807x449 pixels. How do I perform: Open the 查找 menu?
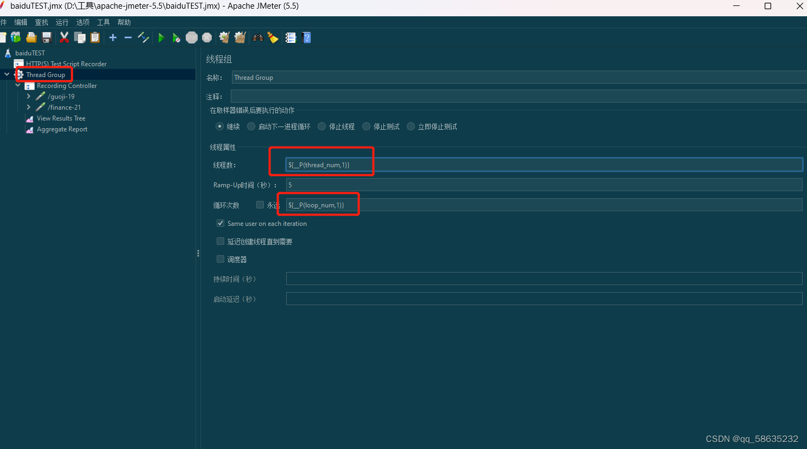point(41,22)
